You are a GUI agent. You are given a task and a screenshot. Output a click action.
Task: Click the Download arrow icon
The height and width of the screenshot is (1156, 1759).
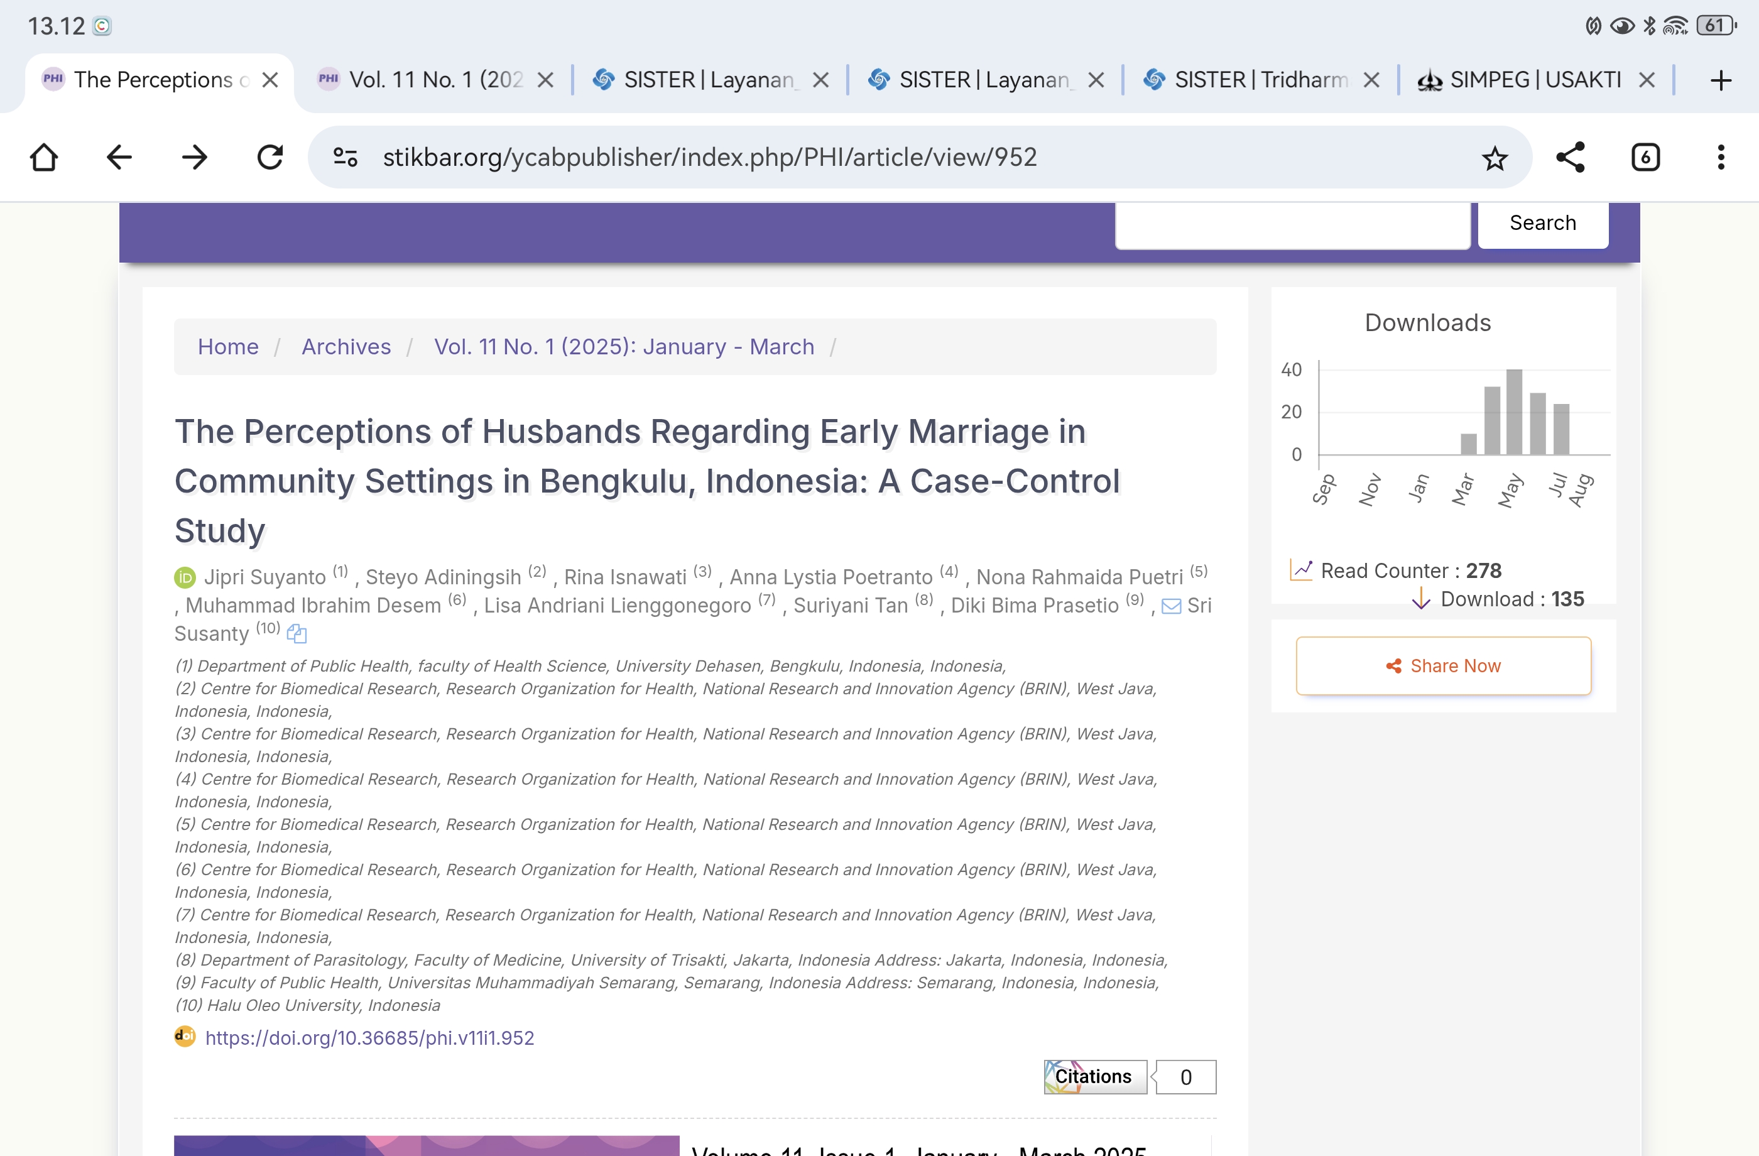pos(1420,598)
